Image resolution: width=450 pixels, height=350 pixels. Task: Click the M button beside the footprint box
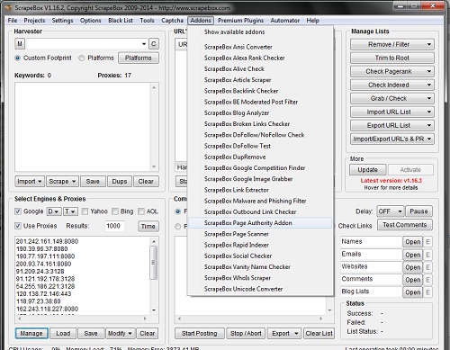pyautogui.click(x=20, y=44)
